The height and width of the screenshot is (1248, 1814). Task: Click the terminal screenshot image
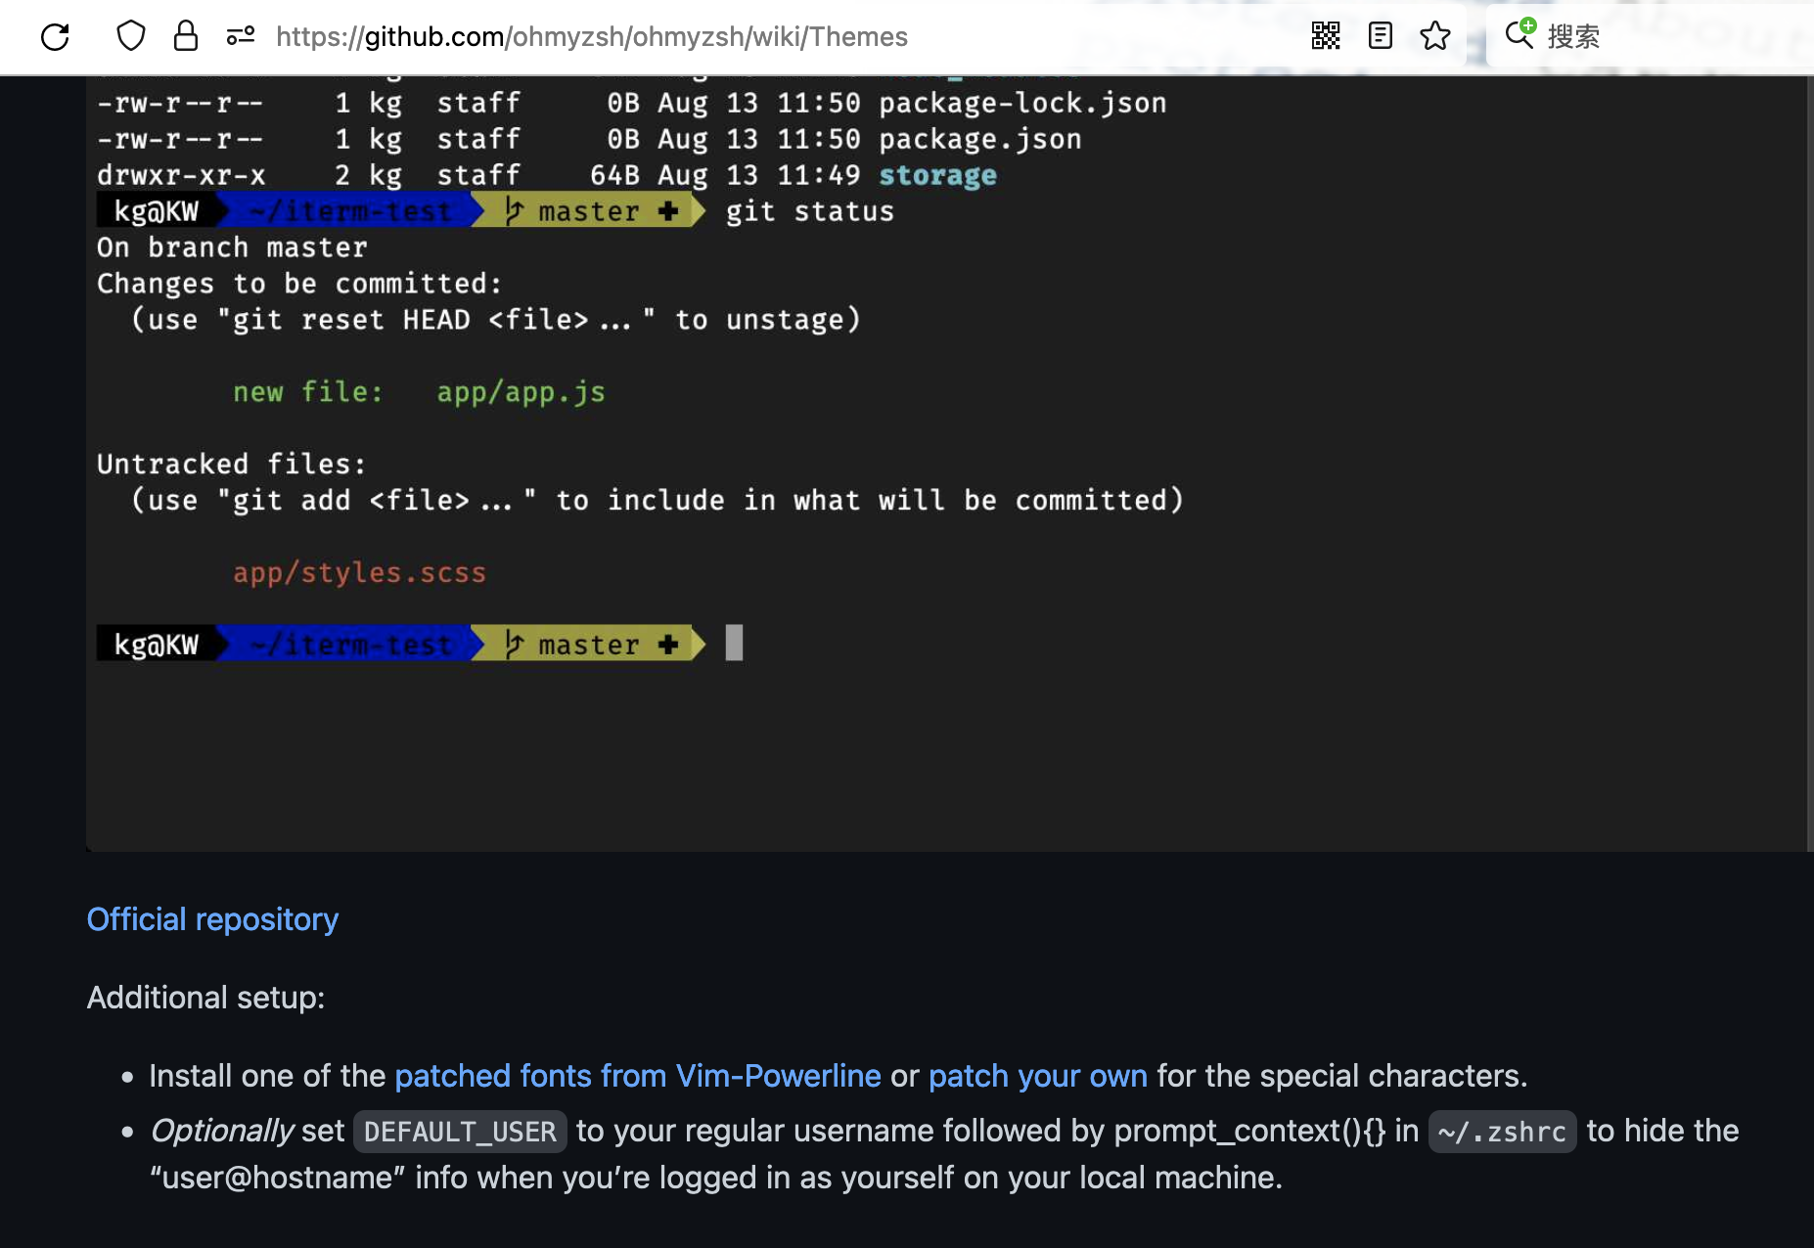point(947,464)
